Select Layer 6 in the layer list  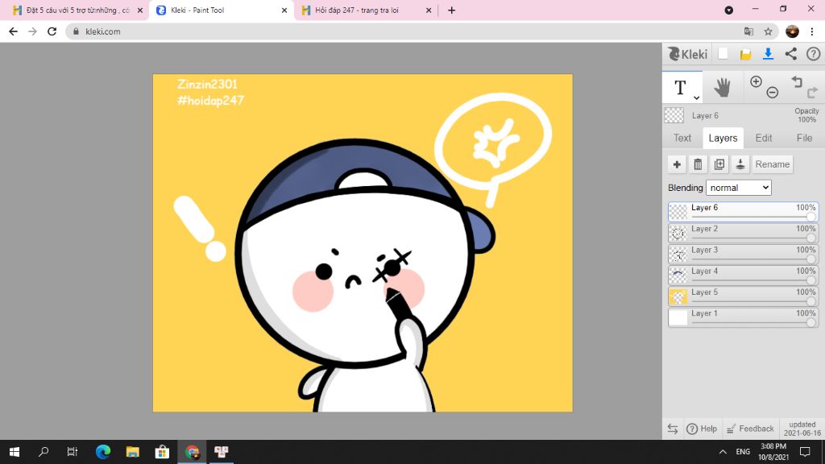click(x=743, y=212)
